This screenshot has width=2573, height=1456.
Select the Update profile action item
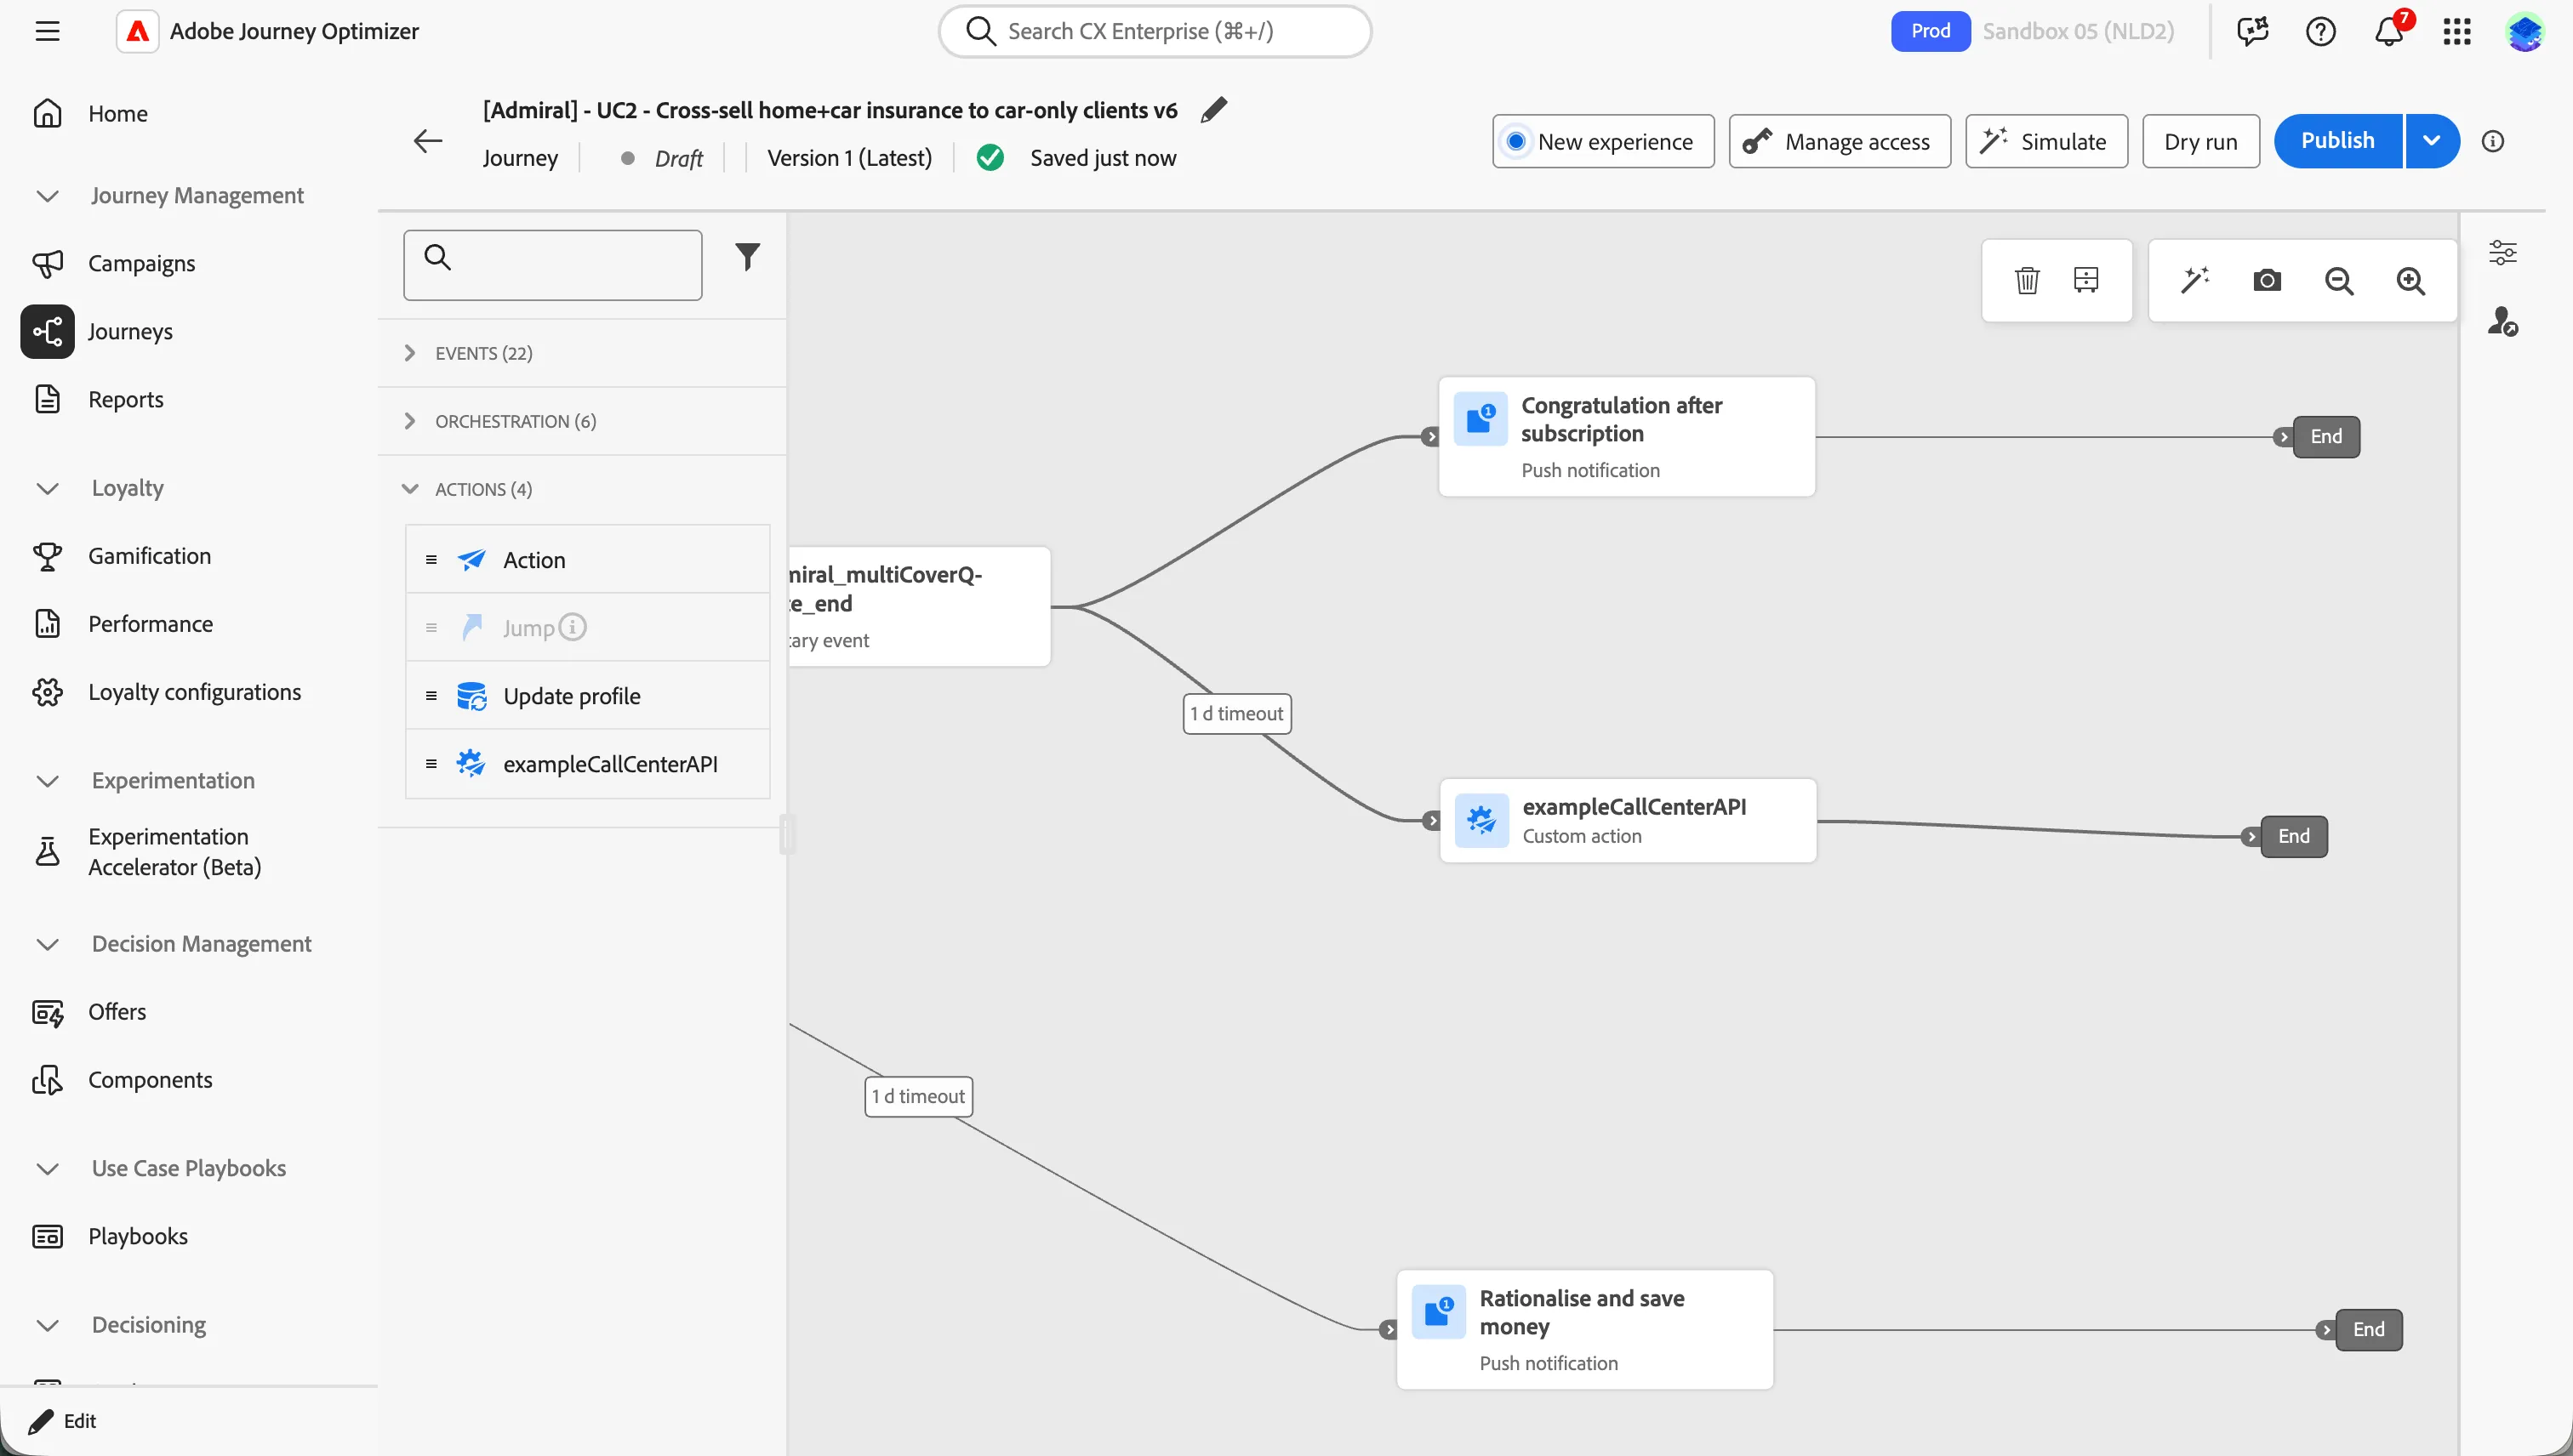587,696
